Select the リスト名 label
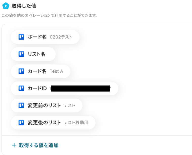This screenshot has height=155, width=192. pos(36,54)
